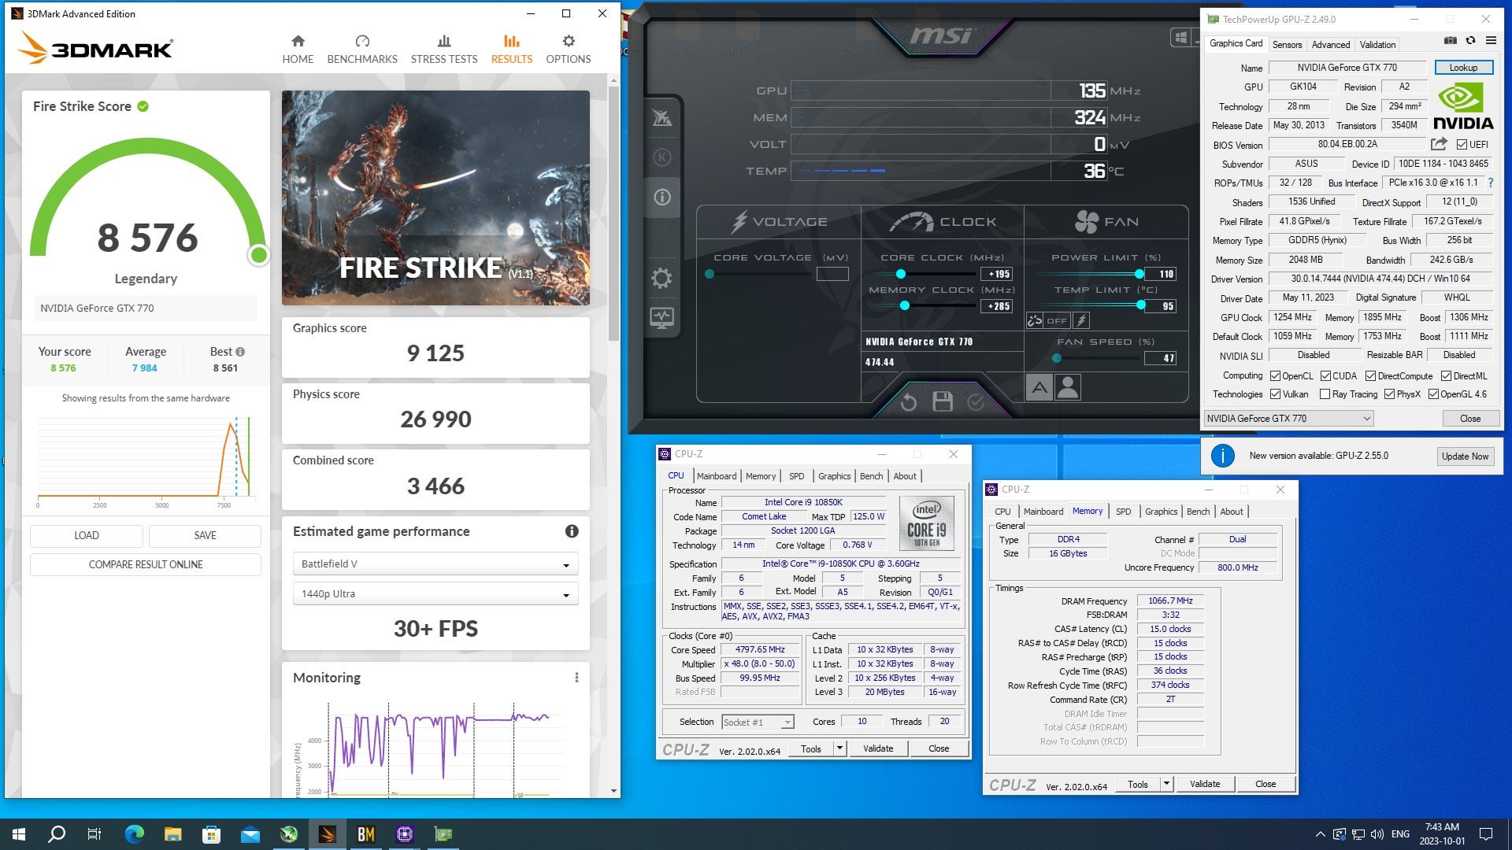Open Microsoft Edge from the taskbar

click(x=134, y=834)
